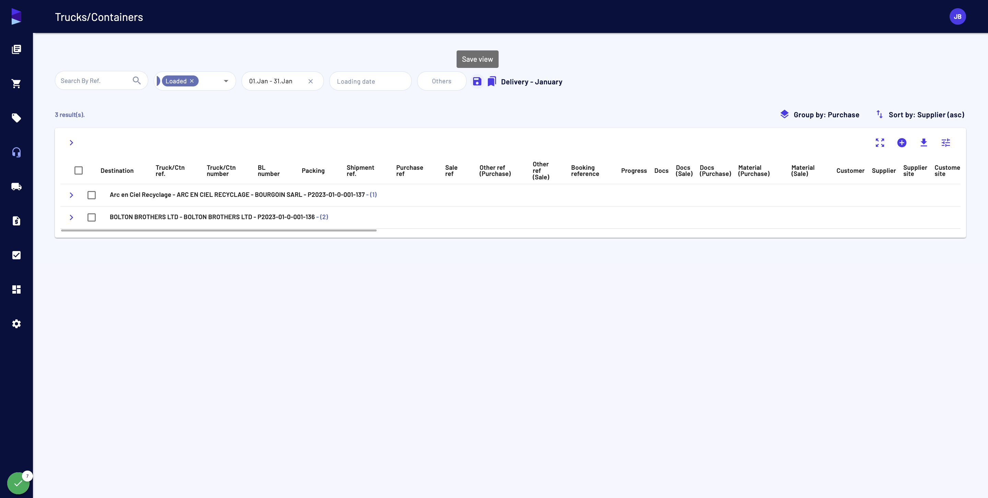Open Group by: Purchase selector
This screenshot has width=988, height=498.
coord(820,115)
